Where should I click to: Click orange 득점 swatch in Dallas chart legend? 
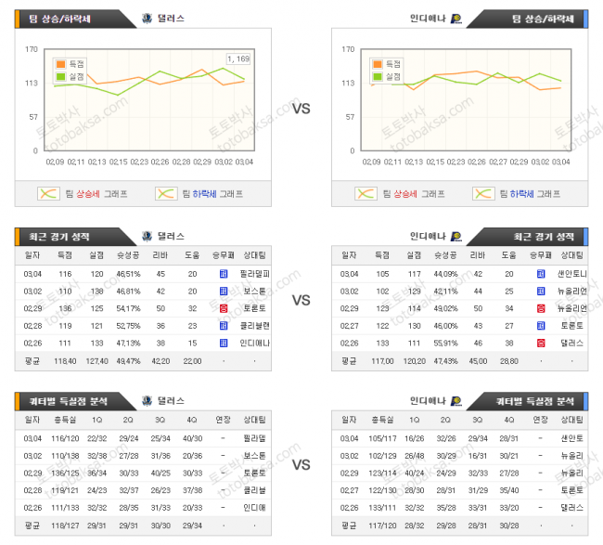tap(60, 63)
